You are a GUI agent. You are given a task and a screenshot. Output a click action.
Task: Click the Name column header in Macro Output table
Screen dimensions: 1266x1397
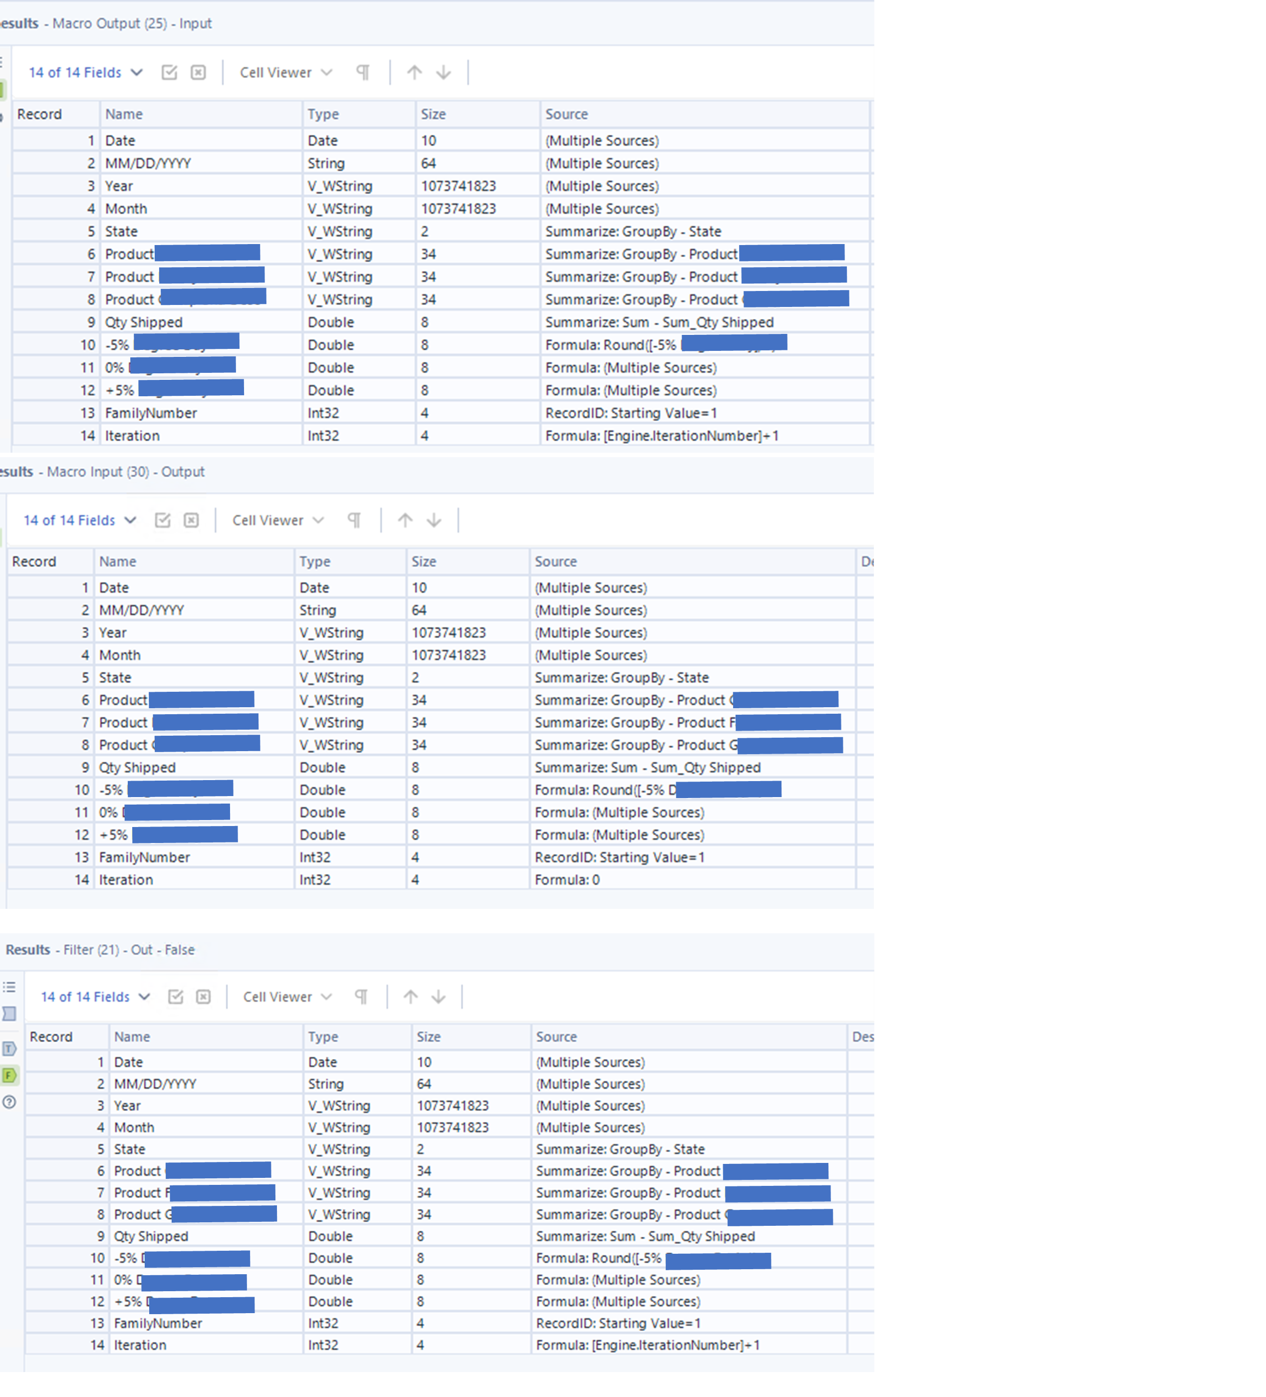tap(124, 114)
